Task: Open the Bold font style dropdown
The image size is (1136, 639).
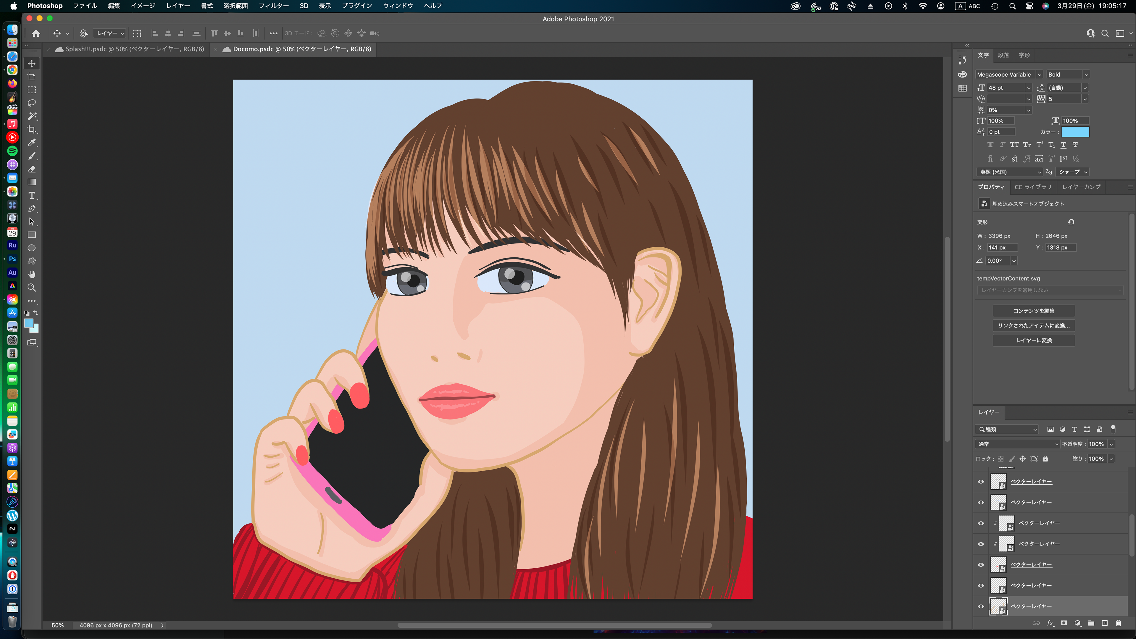Action: [x=1086, y=75]
